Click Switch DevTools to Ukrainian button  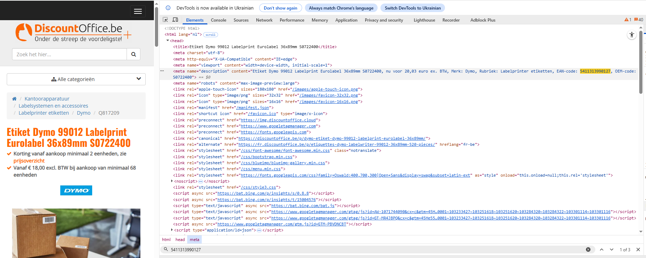pos(413,8)
